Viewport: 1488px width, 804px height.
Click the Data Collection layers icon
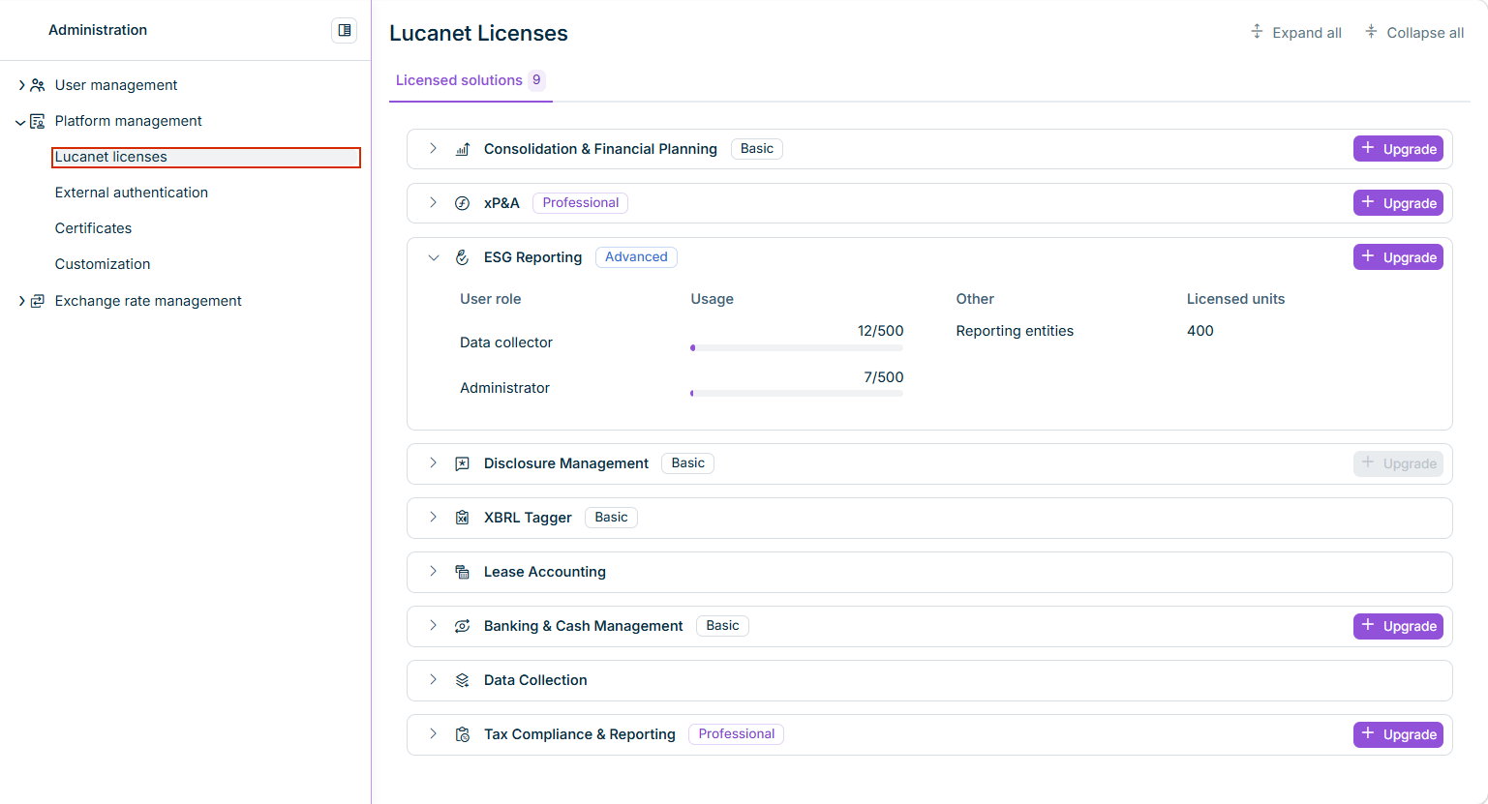[x=463, y=680]
